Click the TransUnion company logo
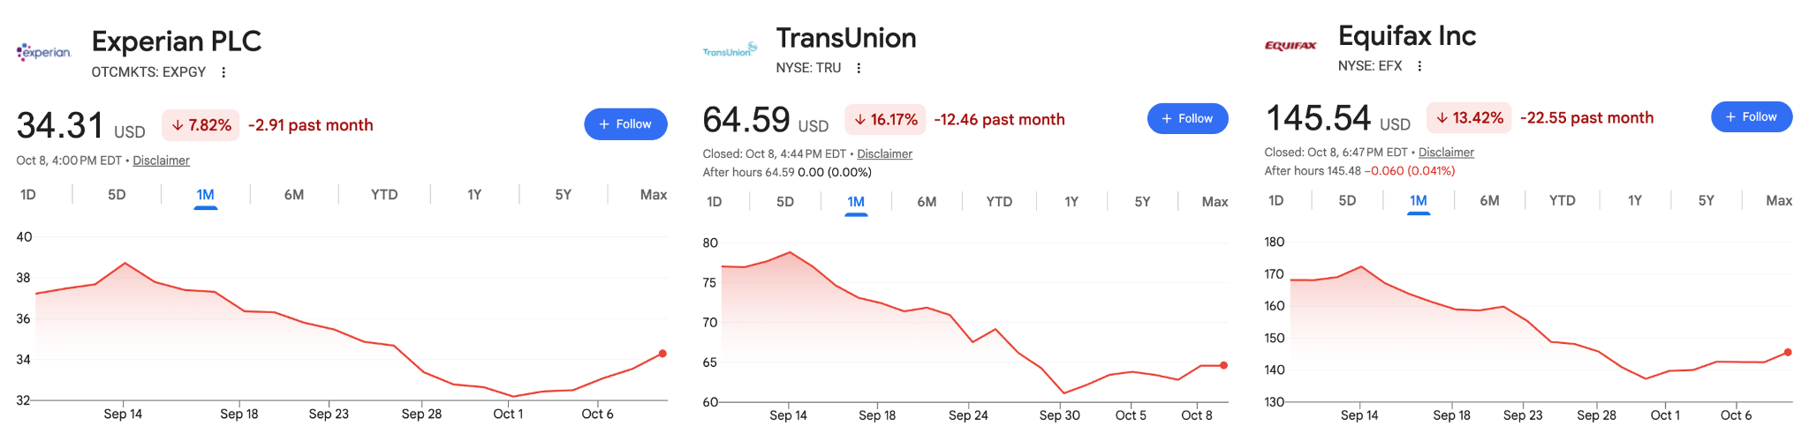This screenshot has height=433, width=1809. 730,49
